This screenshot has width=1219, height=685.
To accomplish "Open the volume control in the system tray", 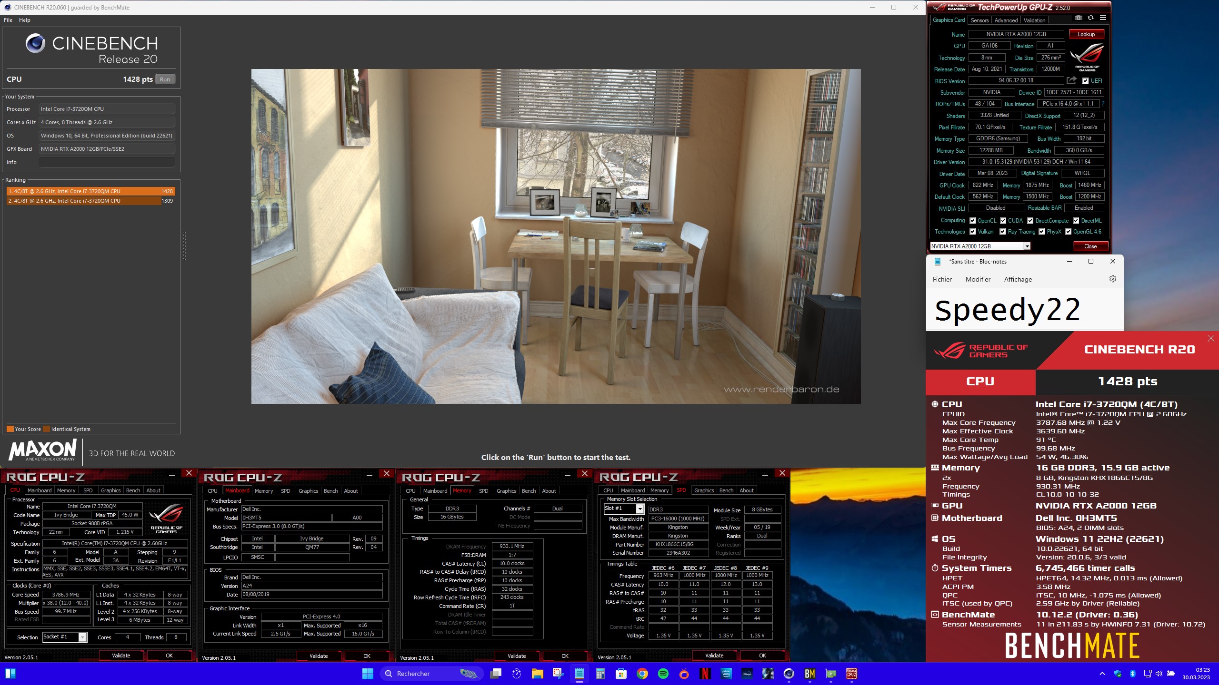I will 1159,674.
